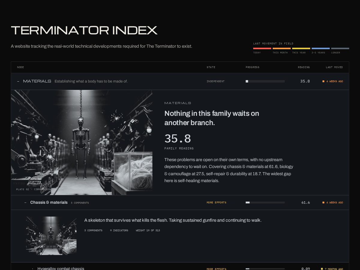Click the 3 COMPONENTS tag beside Chassis & materials

(80, 203)
